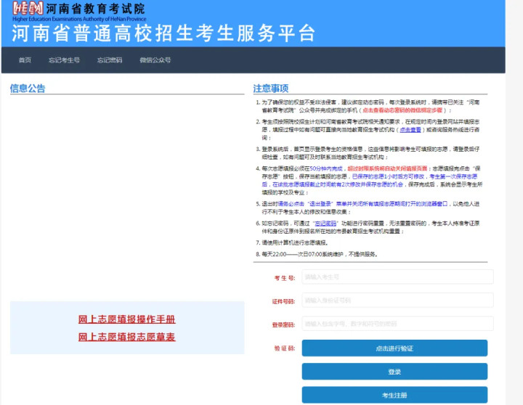Viewport: 523px width, 405px height.
Task: Open 网上志愿填报操作手册 link
Action: pos(126,319)
